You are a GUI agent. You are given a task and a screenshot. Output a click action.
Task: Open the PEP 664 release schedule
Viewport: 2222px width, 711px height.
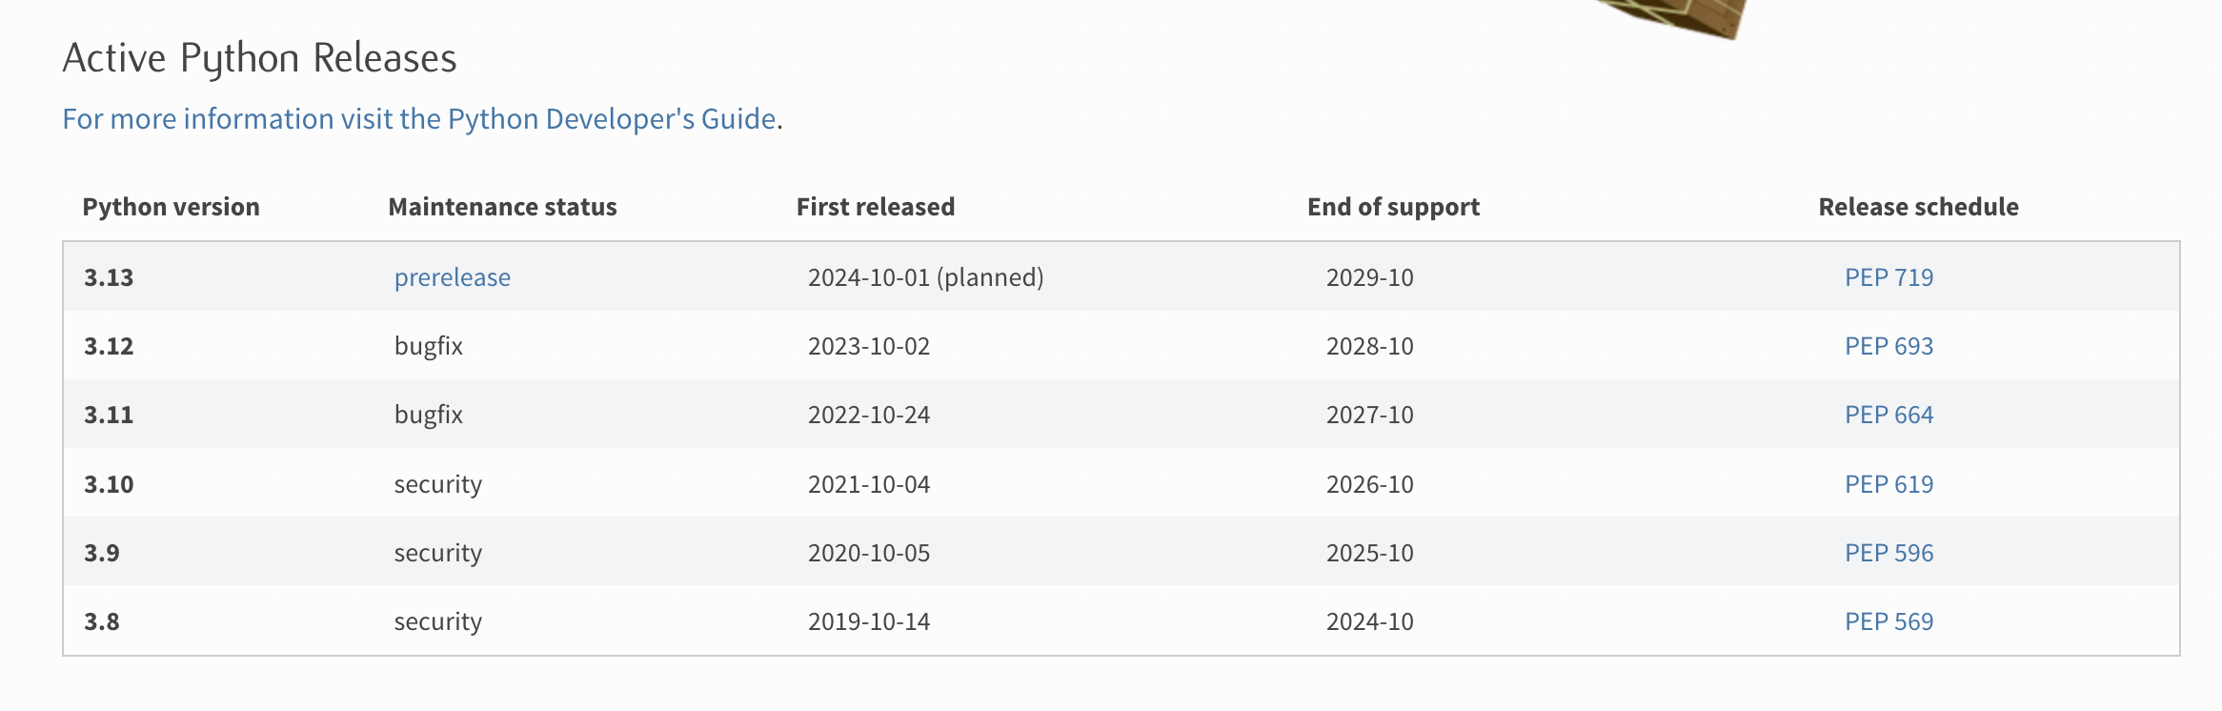click(x=1889, y=415)
